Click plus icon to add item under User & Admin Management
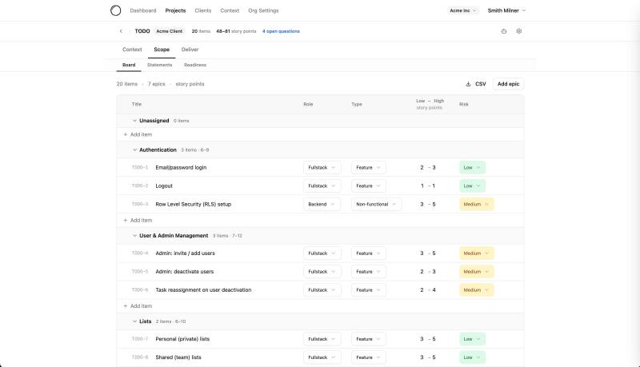Screen dimensions: 640x367 [x=125, y=306]
